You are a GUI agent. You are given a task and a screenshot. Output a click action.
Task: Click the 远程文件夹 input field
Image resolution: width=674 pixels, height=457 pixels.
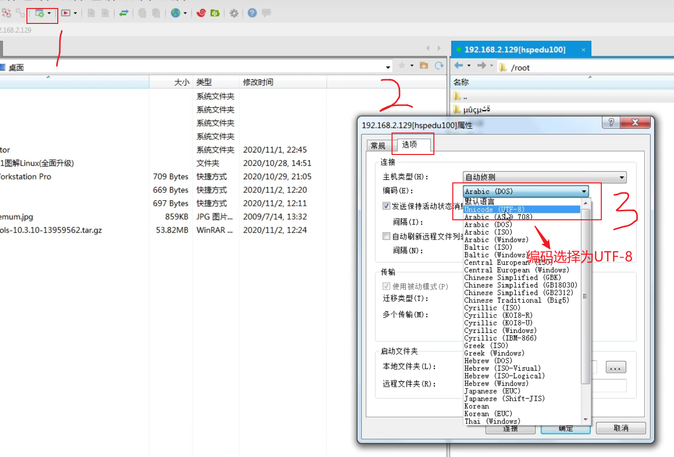(x=609, y=385)
